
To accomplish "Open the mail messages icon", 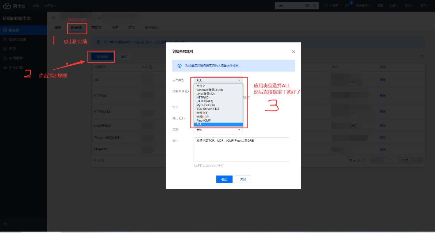I will pos(347,6).
